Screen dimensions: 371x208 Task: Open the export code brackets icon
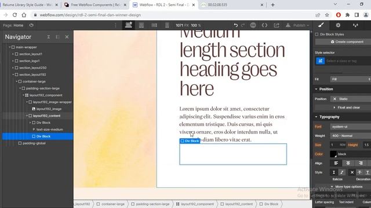point(264,25)
